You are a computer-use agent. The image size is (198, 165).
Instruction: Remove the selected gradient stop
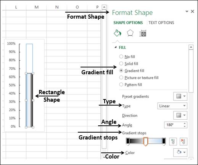click(x=184, y=141)
